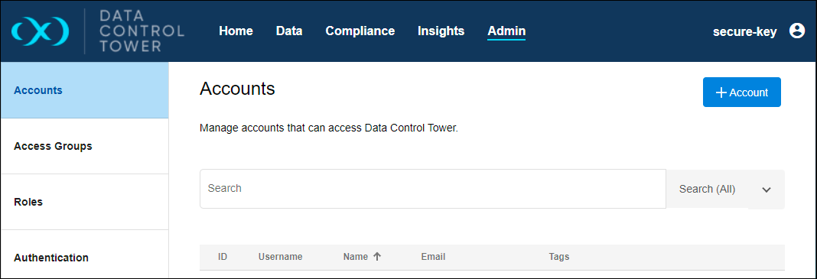
Task: Open the Roles sidebar section
Action: (84, 202)
